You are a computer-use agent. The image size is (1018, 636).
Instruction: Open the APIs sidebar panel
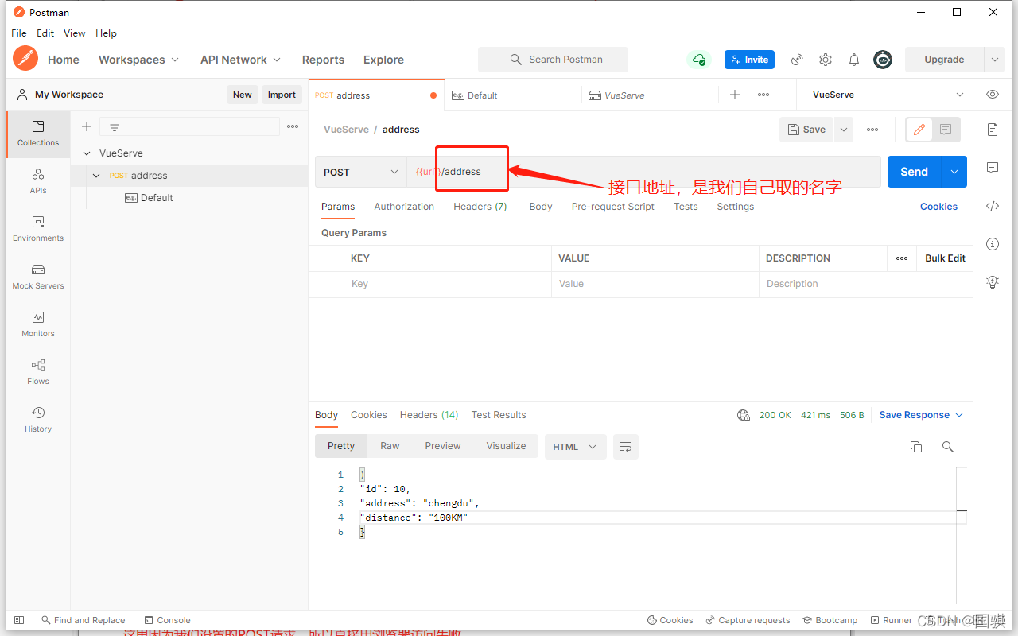tap(38, 181)
